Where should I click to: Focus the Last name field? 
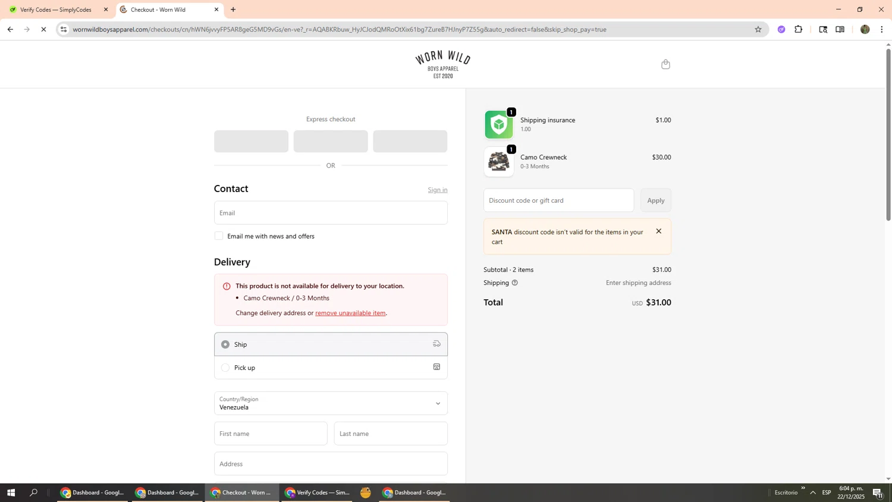pyautogui.click(x=391, y=434)
